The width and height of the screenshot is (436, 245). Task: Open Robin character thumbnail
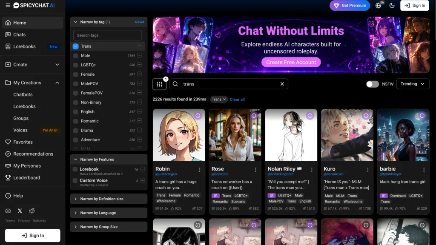click(x=179, y=135)
